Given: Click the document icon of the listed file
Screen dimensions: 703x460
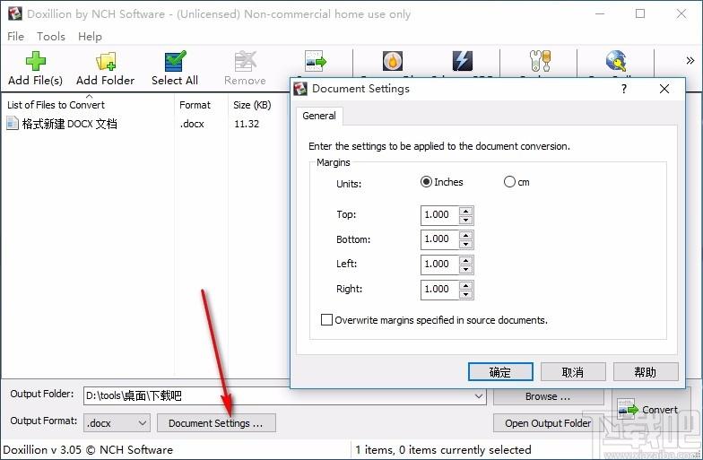Looking at the screenshot, I should pos(13,124).
